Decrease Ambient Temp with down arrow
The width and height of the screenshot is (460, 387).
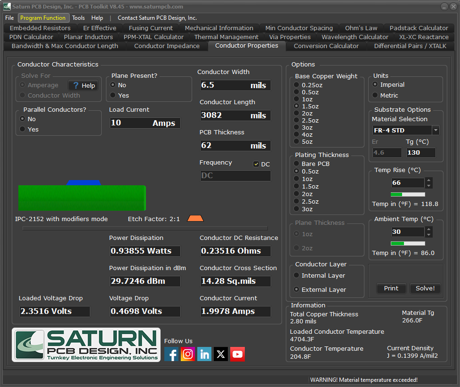pyautogui.click(x=429, y=235)
